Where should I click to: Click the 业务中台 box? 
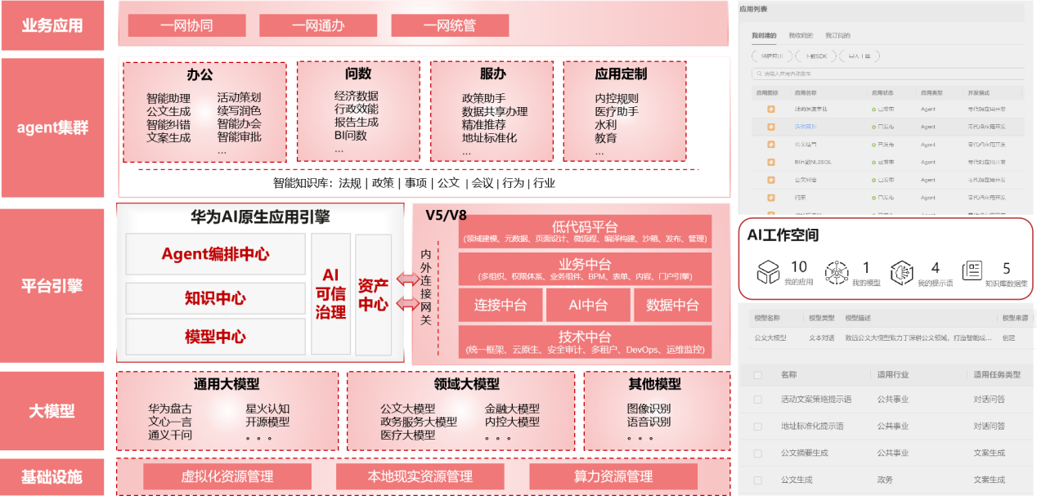coord(585,269)
